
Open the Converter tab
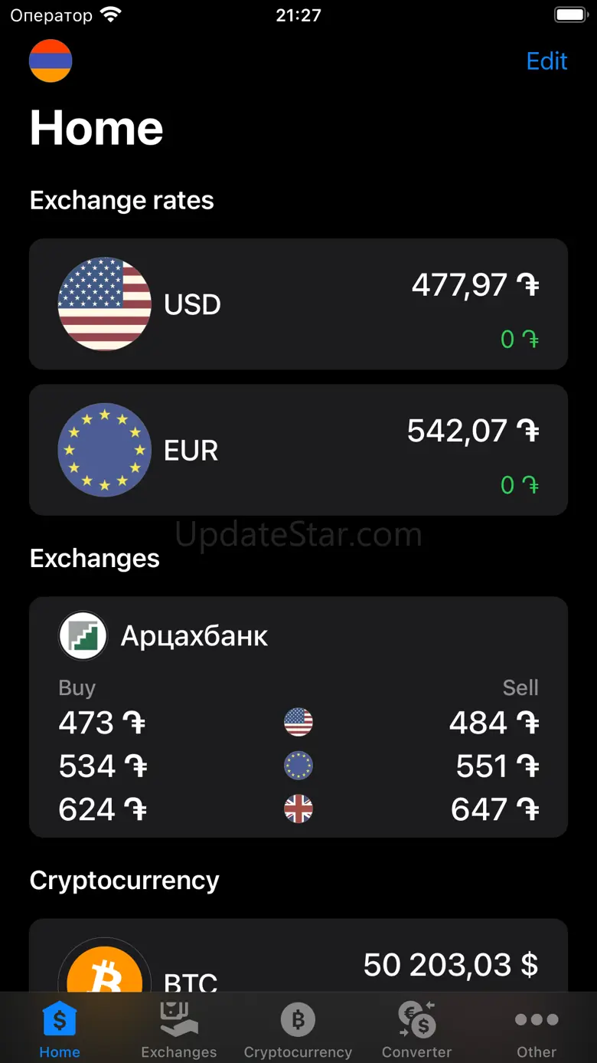(417, 1030)
